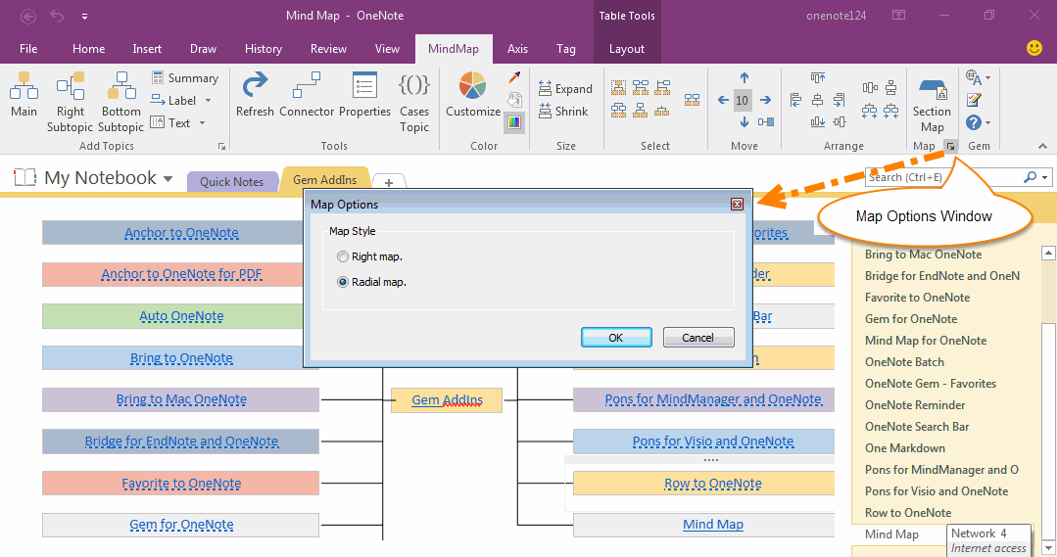
Task: Insert a Summary topic
Action: (x=185, y=78)
